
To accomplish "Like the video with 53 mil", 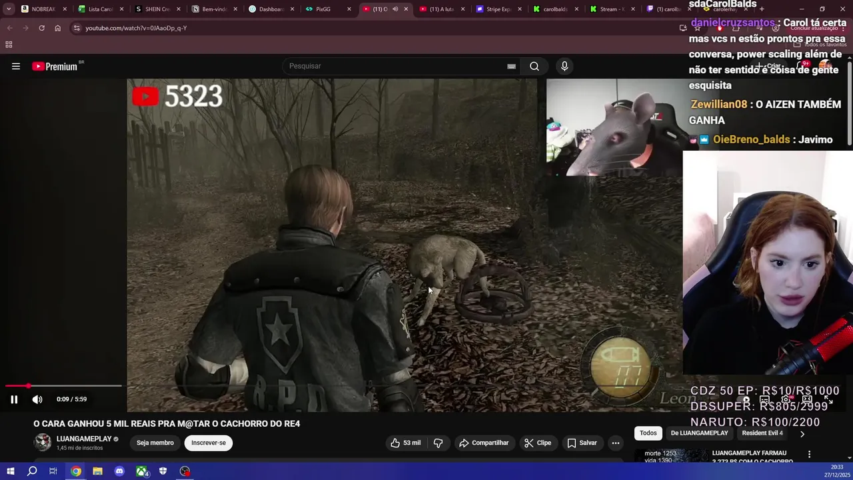I will pos(406,443).
